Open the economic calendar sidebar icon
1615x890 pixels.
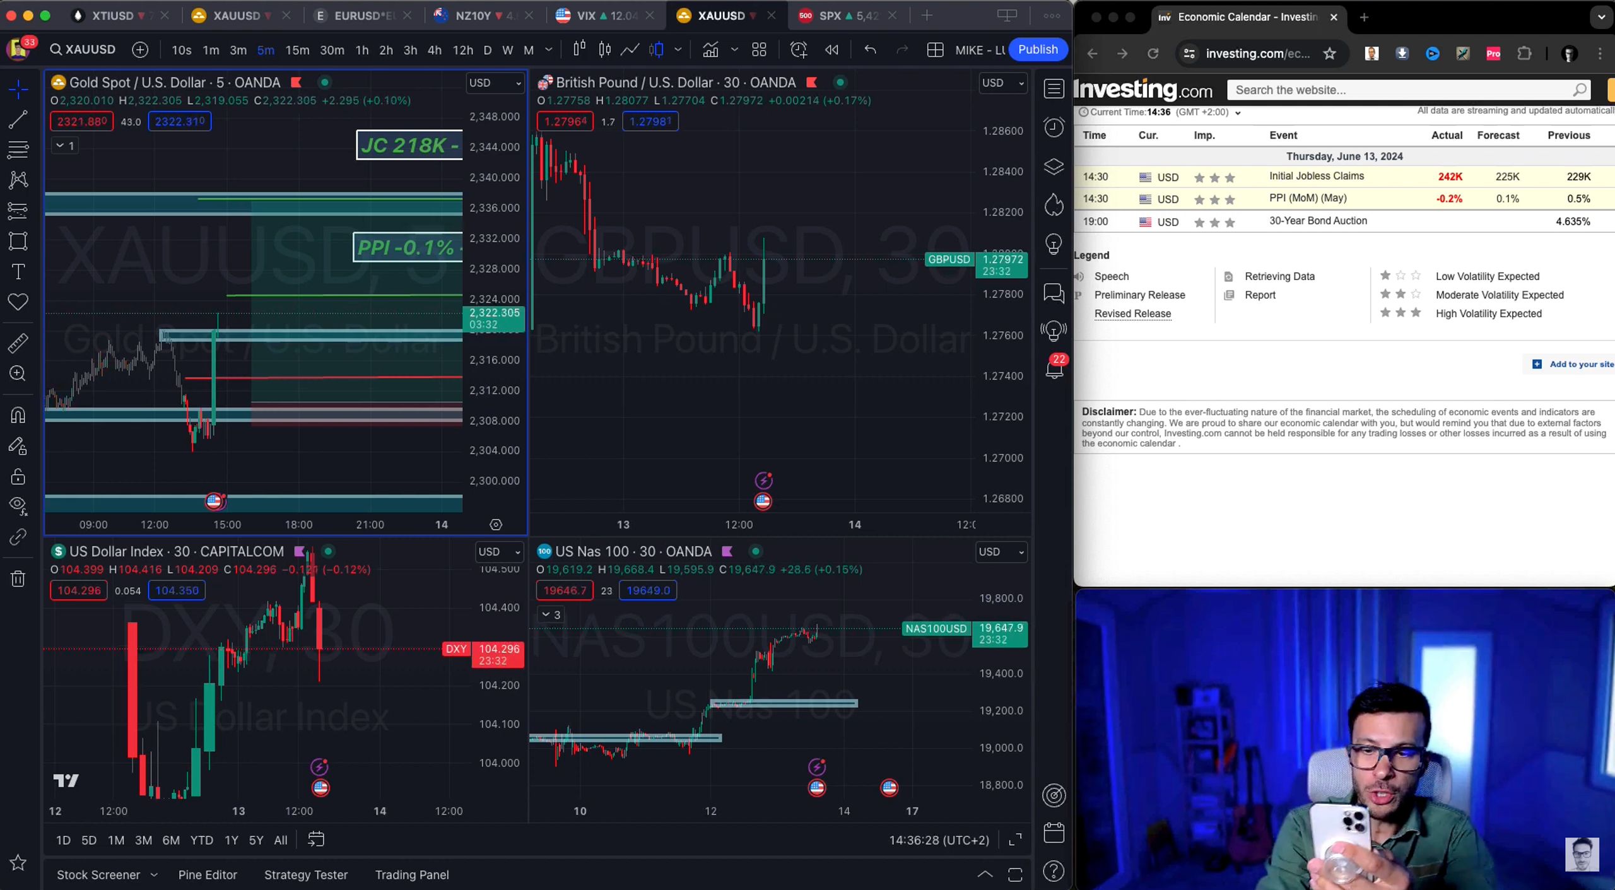pyautogui.click(x=1054, y=833)
